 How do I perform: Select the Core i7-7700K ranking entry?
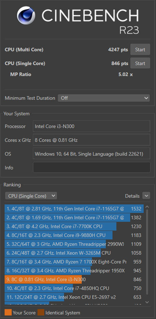pos(74,226)
